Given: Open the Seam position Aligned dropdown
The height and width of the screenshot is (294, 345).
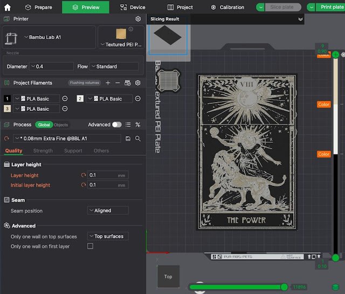Looking at the screenshot, I should 108,211.
